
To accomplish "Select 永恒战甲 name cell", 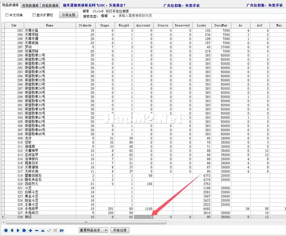I will tap(50, 209).
